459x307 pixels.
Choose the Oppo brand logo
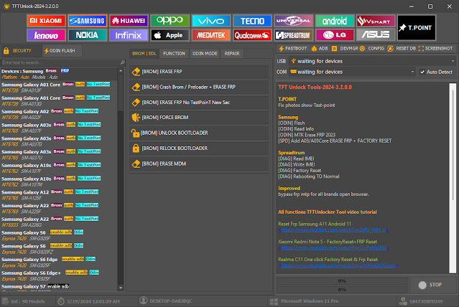pyautogui.click(x=170, y=21)
